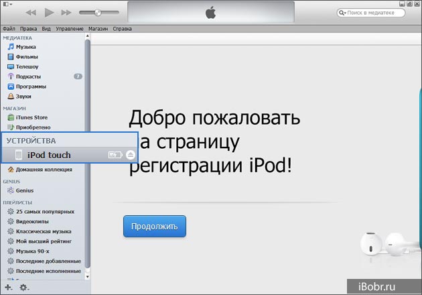Select the iTunes Store label
Viewport: 422px width, 295px height.
(x=31, y=117)
